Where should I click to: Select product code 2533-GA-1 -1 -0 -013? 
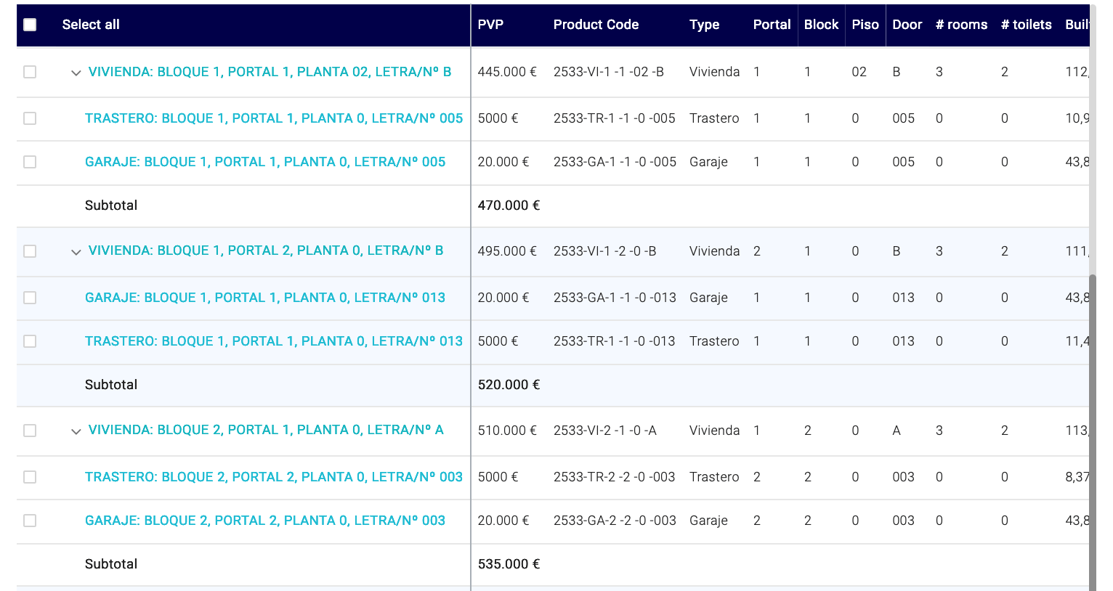(x=615, y=298)
